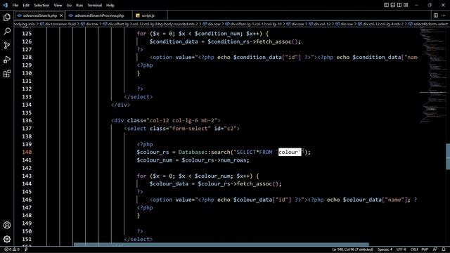Change indentation via Spaces: 4
Viewport: 450px width, 253px height.
pos(385,249)
